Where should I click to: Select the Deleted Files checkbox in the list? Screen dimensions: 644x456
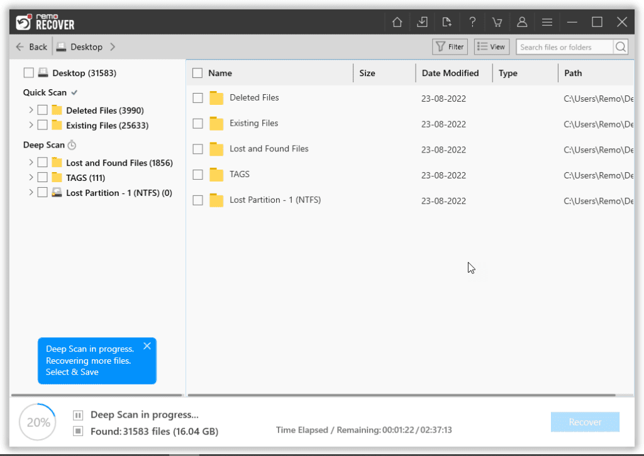197,98
